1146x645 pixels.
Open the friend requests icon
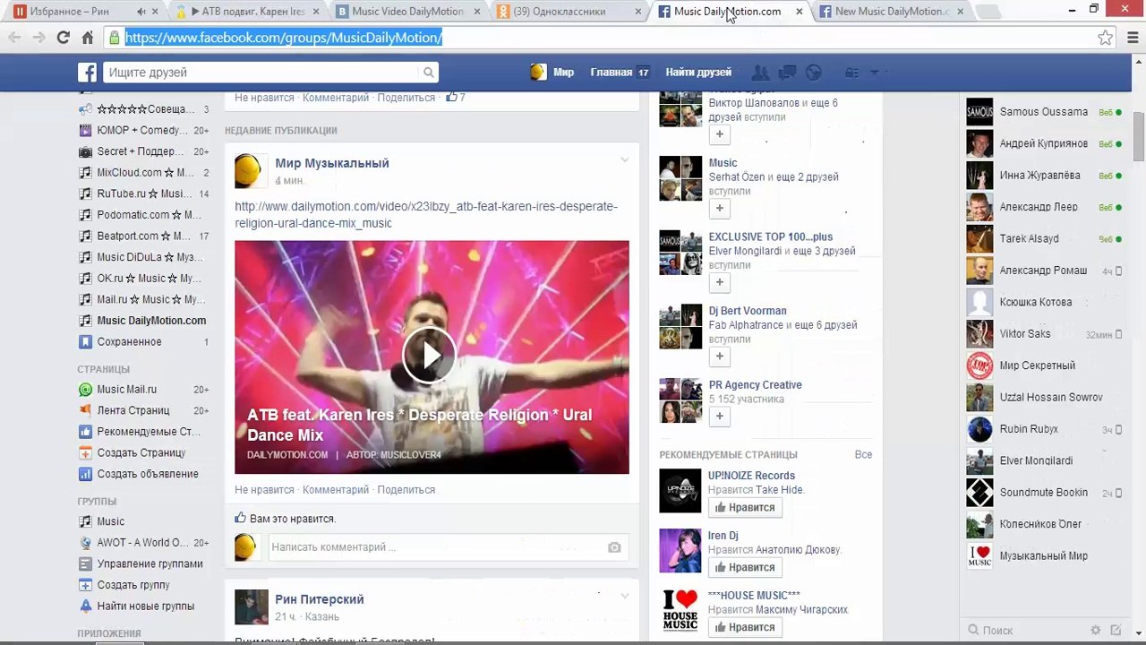pos(761,73)
